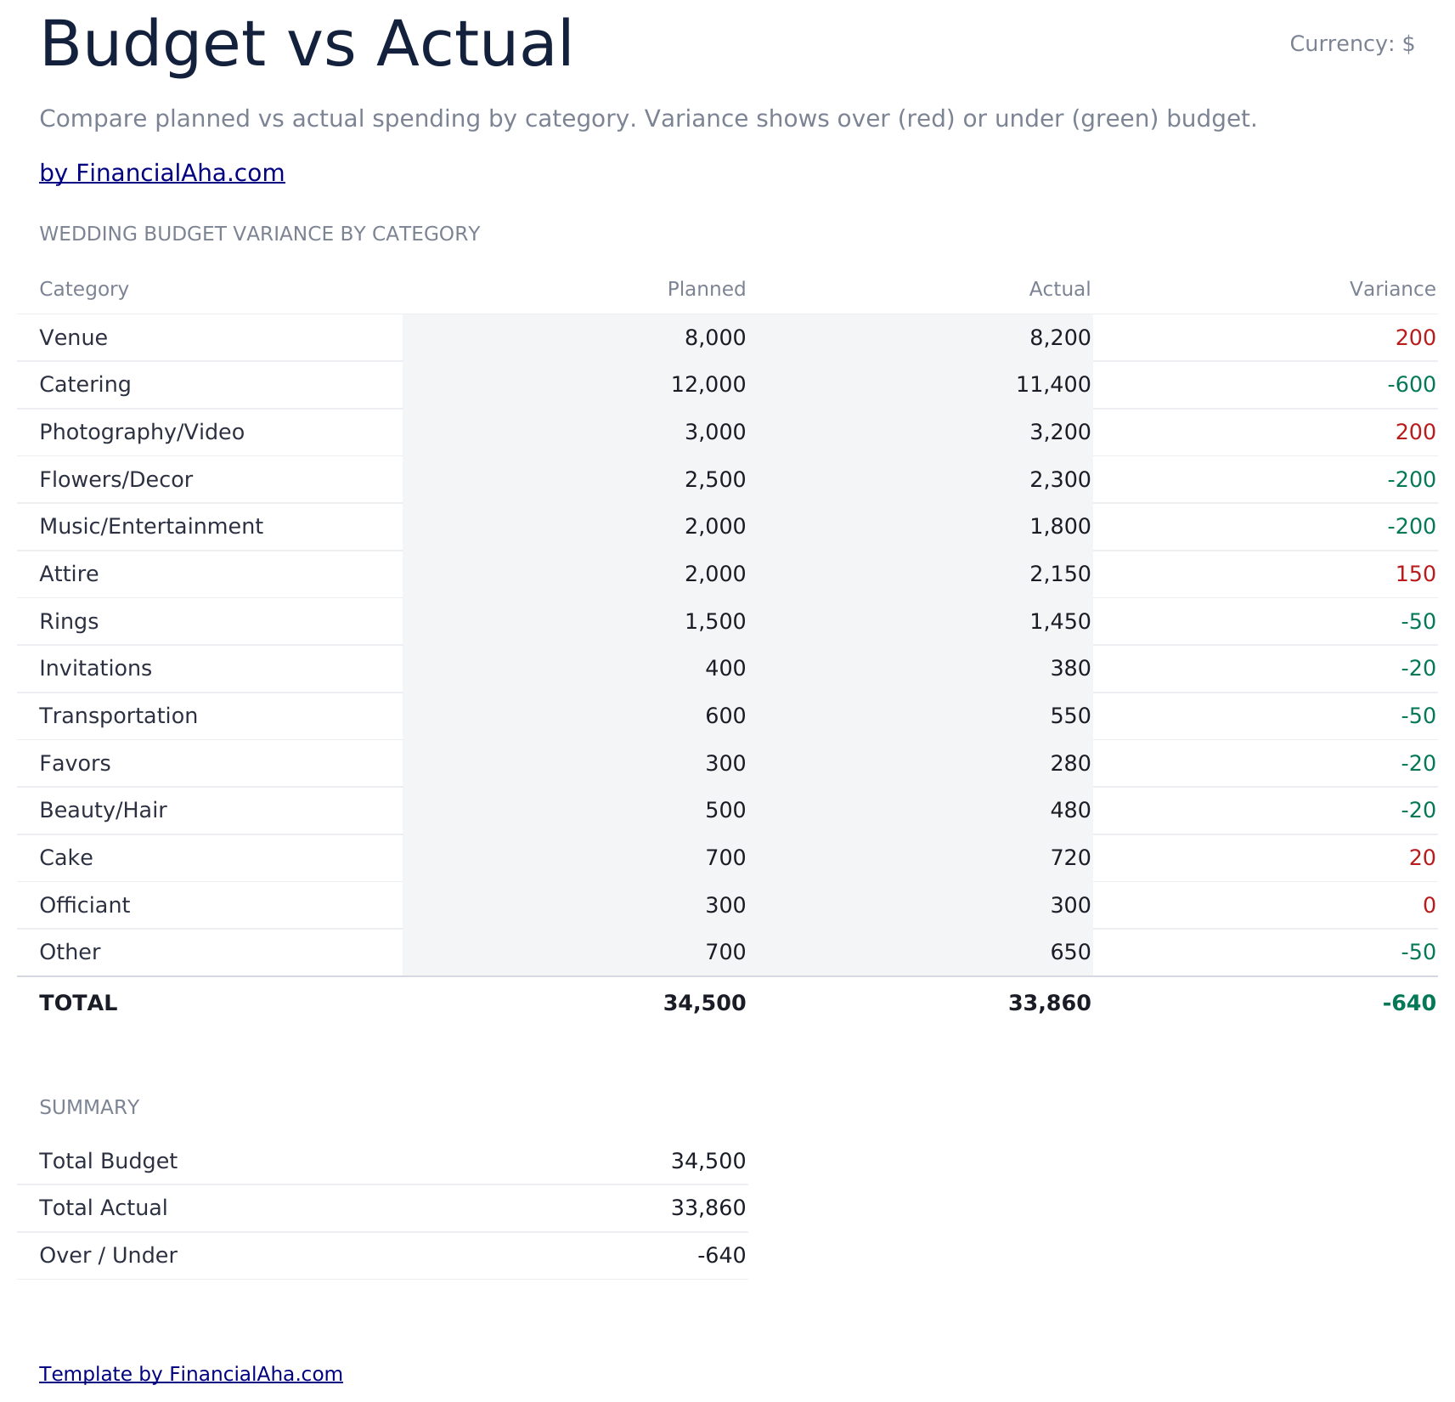1455x1402 pixels.
Task: Click the Cake variance 20
Action: tap(1423, 858)
